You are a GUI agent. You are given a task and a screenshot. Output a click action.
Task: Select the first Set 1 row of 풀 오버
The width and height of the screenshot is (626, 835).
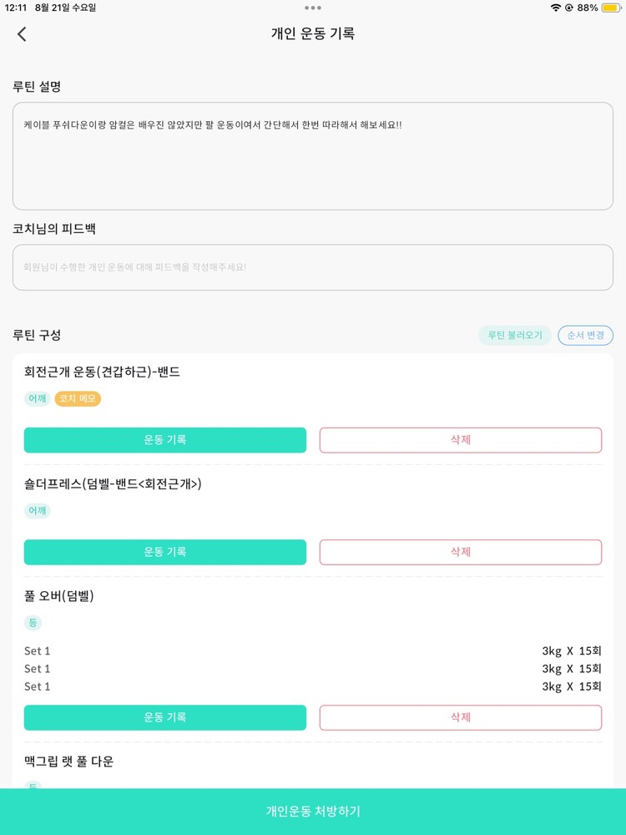[x=313, y=651]
